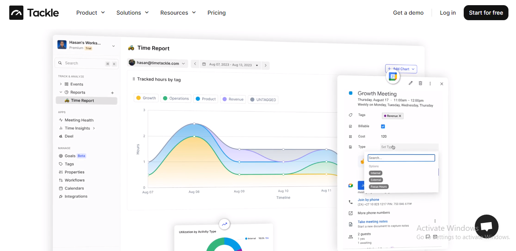Click the Google Meet camera icon
This screenshot has width=516, height=251.
[350, 185]
